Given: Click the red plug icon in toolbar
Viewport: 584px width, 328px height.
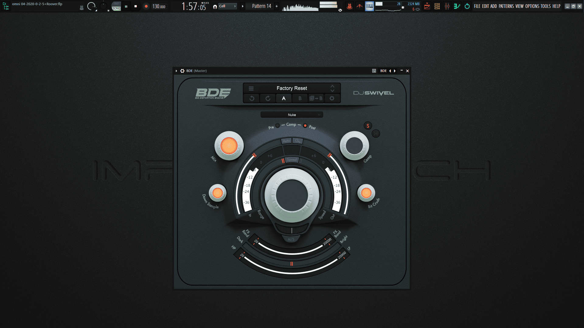Looking at the screenshot, I should pyautogui.click(x=349, y=6).
